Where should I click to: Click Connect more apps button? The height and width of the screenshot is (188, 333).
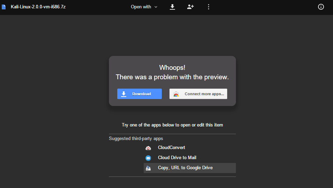click(198, 94)
